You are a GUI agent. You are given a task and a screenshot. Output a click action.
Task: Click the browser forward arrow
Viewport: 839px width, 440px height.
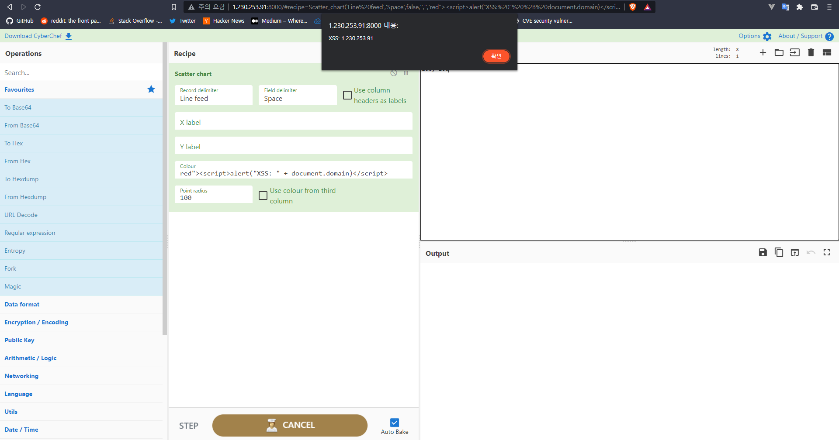point(24,7)
